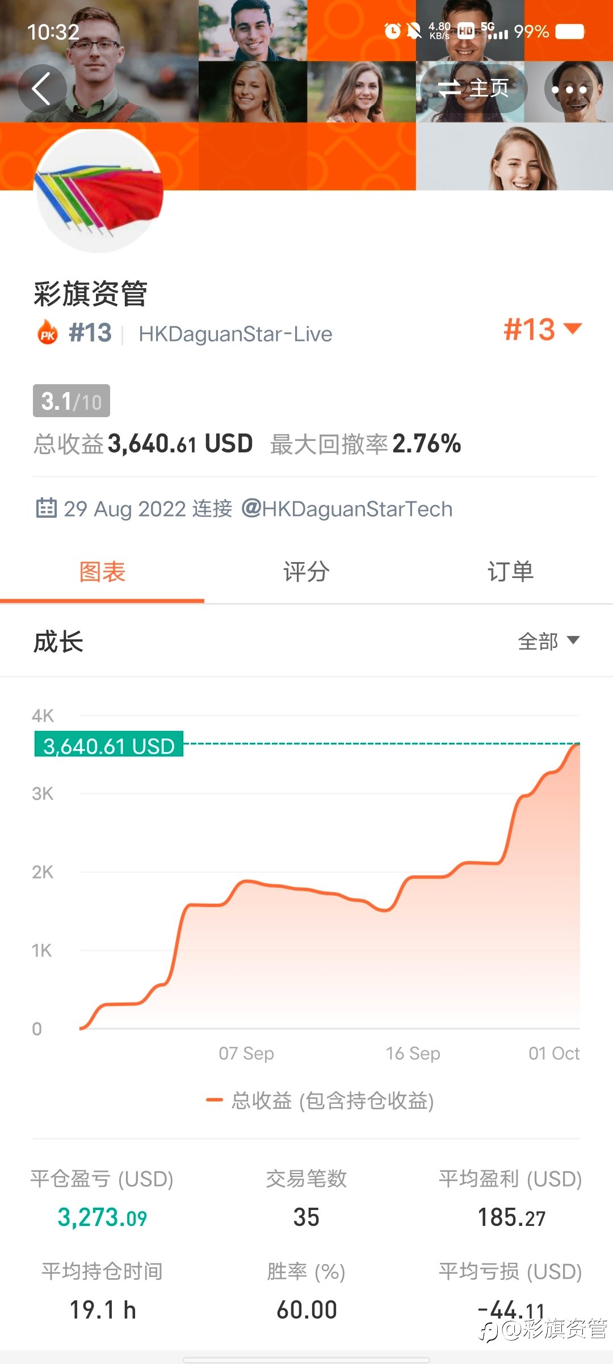This screenshot has height=1364, width=613.
Task: Tap the PK flame badge icon
Action: coord(48,332)
